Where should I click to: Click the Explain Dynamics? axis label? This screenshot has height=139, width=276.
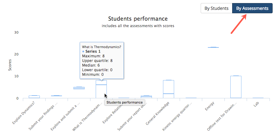(x=23, y=113)
